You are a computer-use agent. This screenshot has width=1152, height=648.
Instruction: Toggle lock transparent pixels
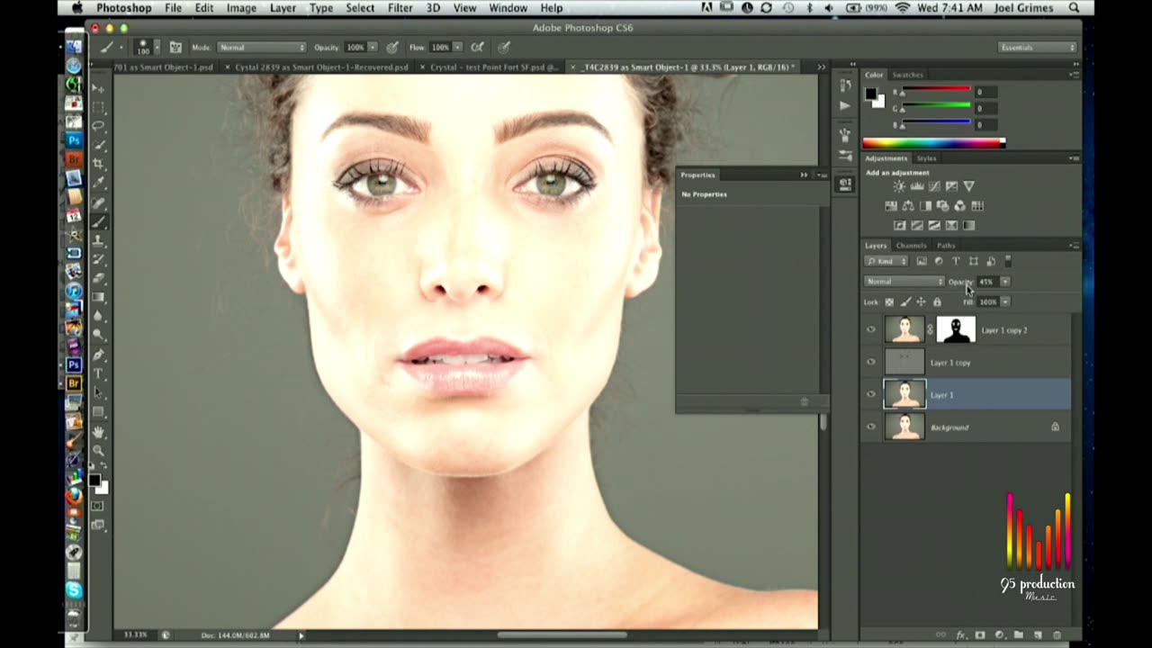890,302
